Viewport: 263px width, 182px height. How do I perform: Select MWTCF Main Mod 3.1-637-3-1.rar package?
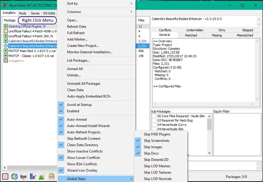32,51
